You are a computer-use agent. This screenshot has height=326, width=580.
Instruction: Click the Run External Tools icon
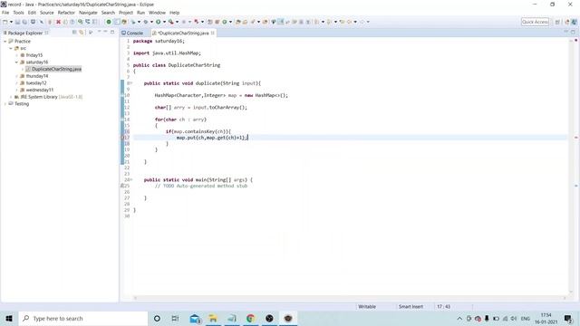[171, 22]
